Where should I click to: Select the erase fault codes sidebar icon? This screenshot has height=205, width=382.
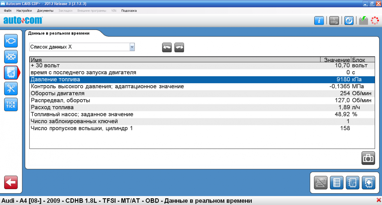pyautogui.click(x=11, y=57)
